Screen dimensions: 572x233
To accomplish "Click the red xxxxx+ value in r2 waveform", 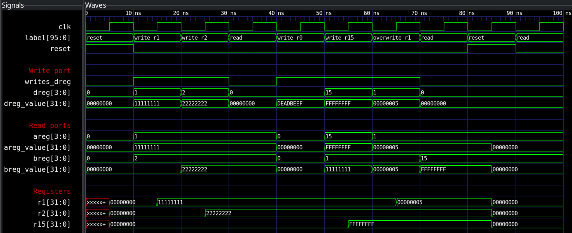I will click(97, 213).
